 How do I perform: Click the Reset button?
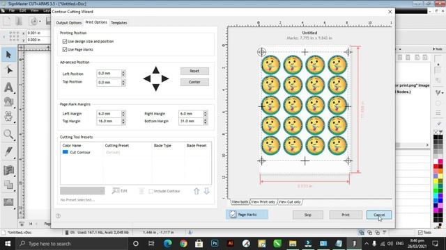(194, 71)
